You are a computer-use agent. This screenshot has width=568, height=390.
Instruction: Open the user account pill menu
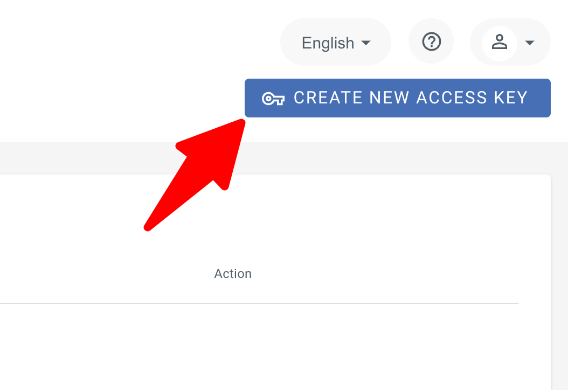click(510, 43)
